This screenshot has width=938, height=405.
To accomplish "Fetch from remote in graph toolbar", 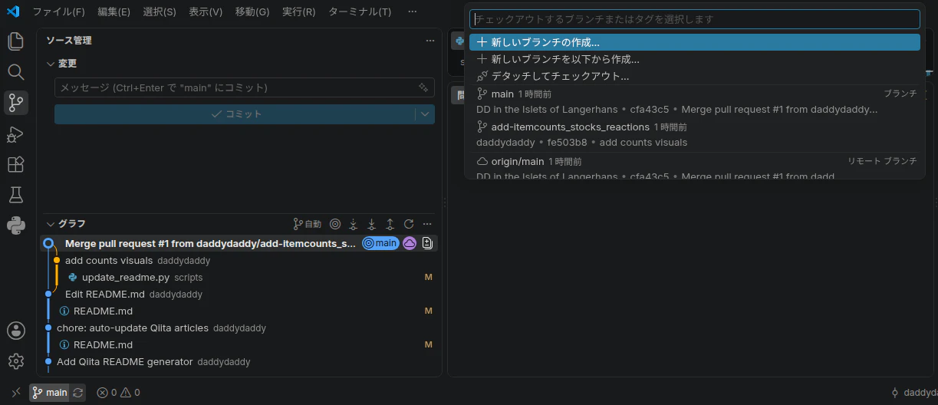I will pyautogui.click(x=354, y=224).
